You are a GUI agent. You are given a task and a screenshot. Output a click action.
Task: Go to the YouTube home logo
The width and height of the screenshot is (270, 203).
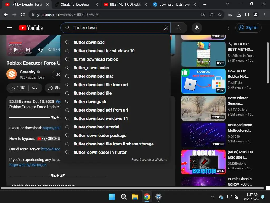click(31, 28)
